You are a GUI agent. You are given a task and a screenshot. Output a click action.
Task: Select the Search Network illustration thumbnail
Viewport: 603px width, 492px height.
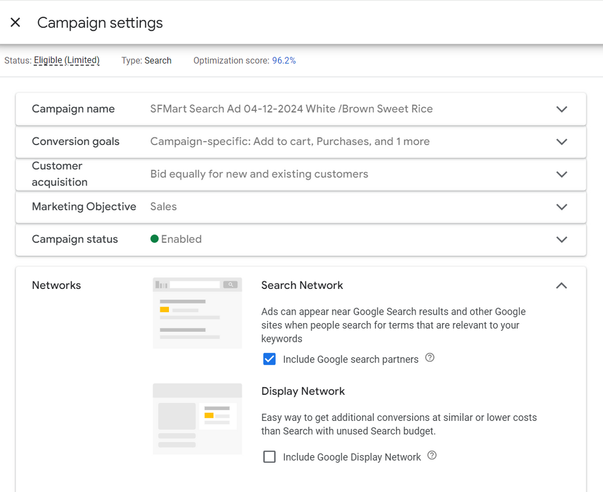pos(197,313)
